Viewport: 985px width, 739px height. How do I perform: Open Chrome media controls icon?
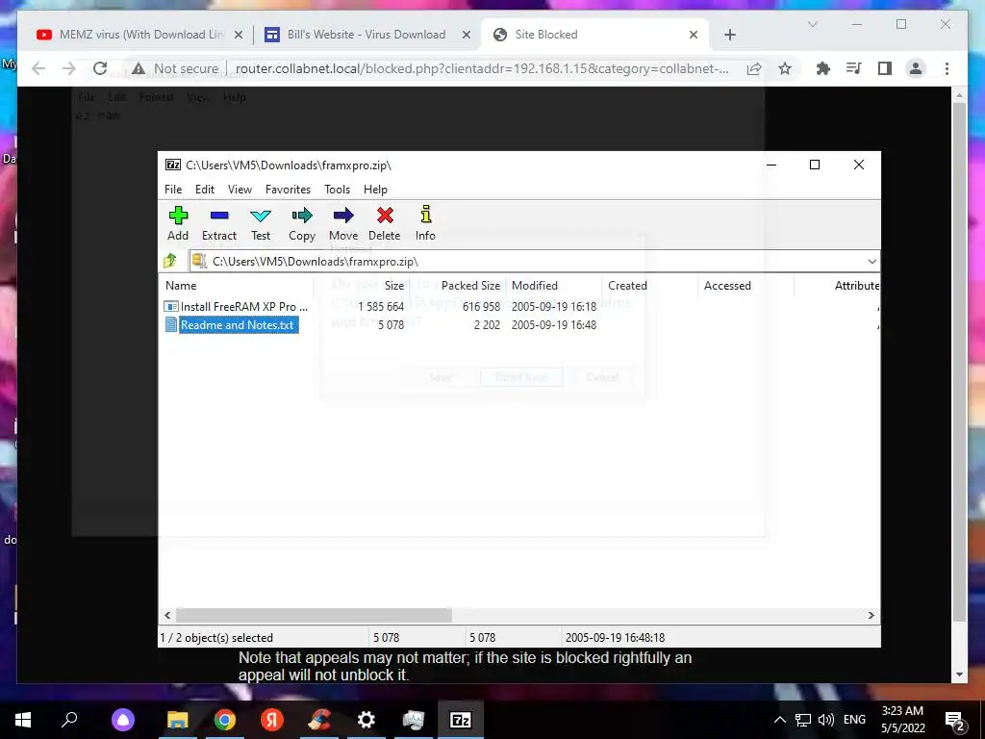pyautogui.click(x=854, y=68)
